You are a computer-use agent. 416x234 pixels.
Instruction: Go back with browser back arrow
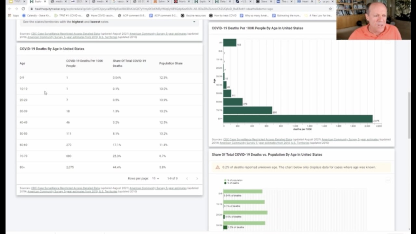(x=10, y=9)
